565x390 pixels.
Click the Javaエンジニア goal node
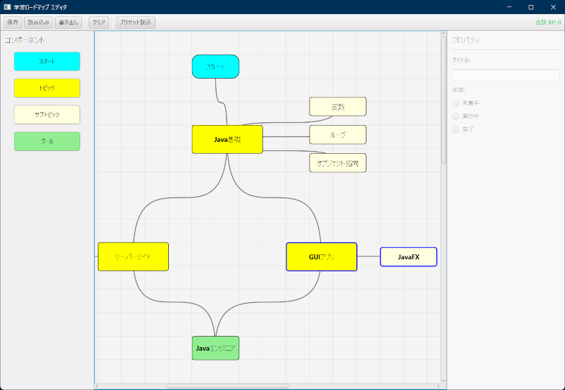pos(215,348)
